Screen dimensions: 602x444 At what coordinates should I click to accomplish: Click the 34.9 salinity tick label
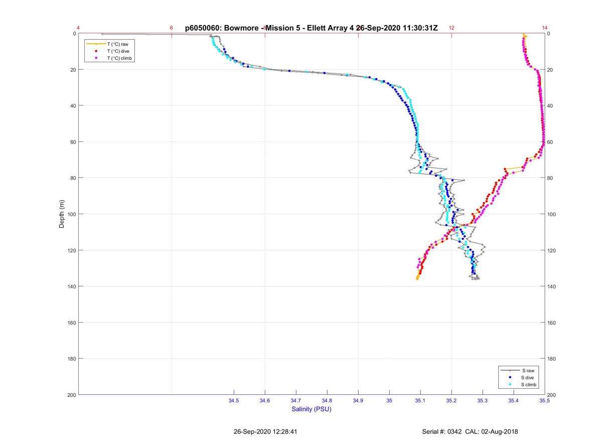click(x=358, y=401)
